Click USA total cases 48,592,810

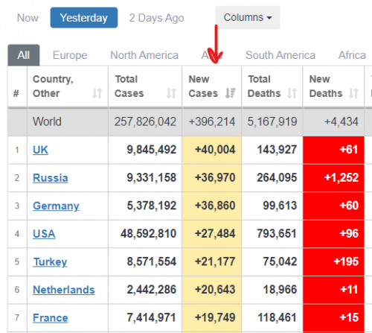point(149,234)
